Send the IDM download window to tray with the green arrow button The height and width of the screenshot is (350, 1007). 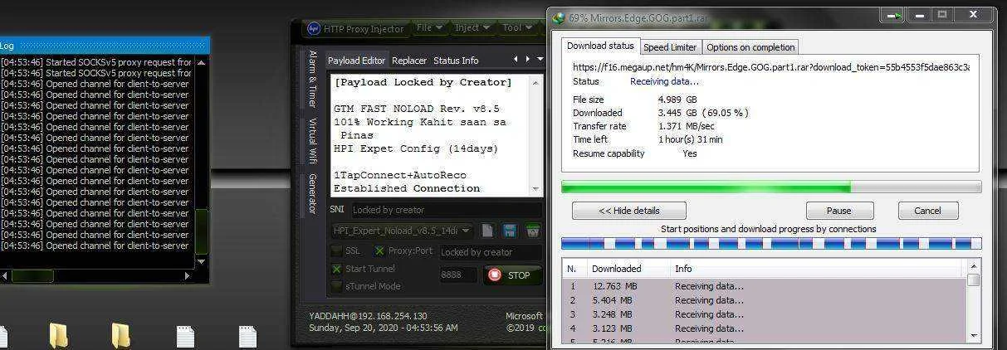894,16
